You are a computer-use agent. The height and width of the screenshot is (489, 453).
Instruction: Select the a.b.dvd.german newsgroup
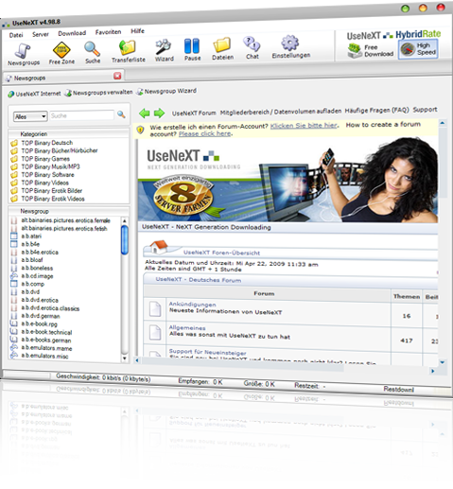point(41,316)
